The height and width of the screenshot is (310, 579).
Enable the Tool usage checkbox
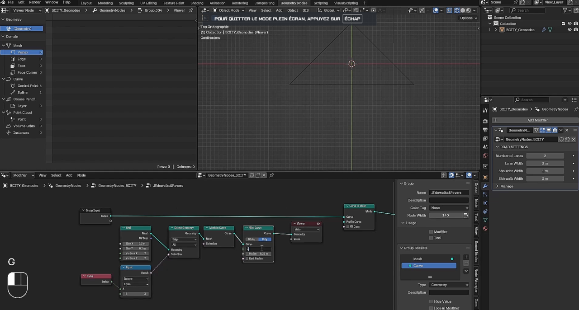[431, 238]
